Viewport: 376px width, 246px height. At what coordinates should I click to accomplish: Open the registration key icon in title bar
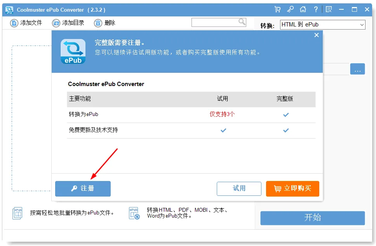[290, 9]
